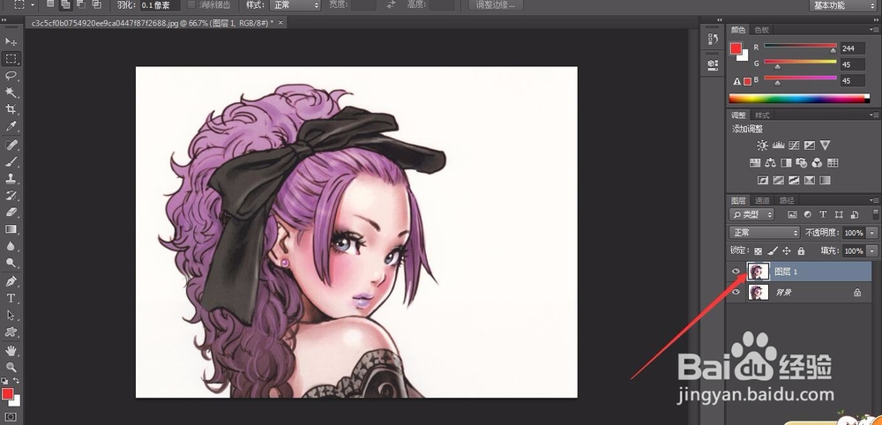Swap foreground and background colors

16,381
